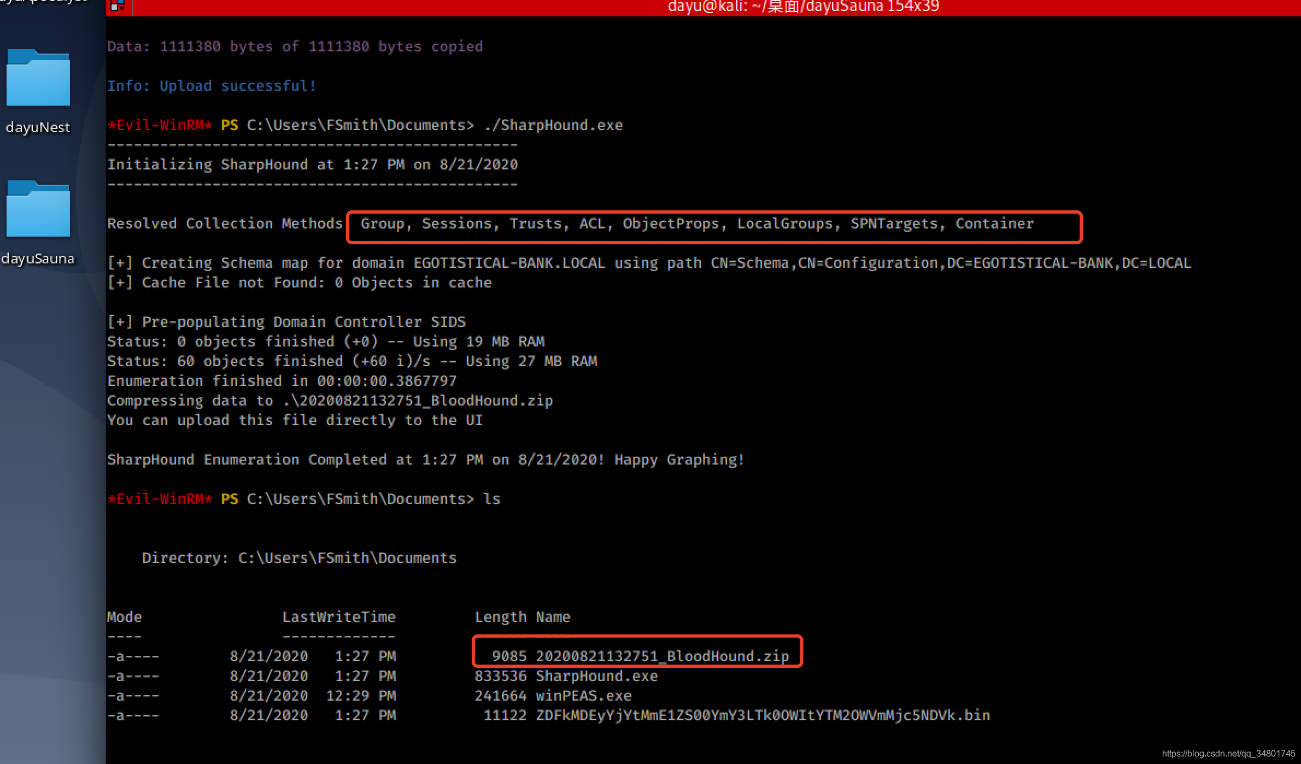This screenshot has width=1301, height=764.
Task: Click the 'Compressing data to' BloodHound.zip line
Action: click(x=330, y=401)
